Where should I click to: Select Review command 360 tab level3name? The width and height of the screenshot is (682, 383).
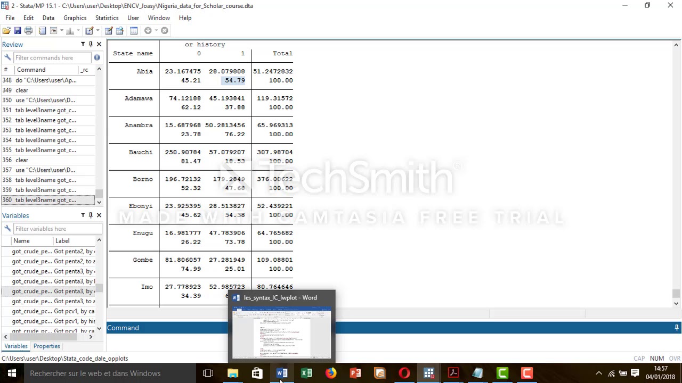point(48,200)
